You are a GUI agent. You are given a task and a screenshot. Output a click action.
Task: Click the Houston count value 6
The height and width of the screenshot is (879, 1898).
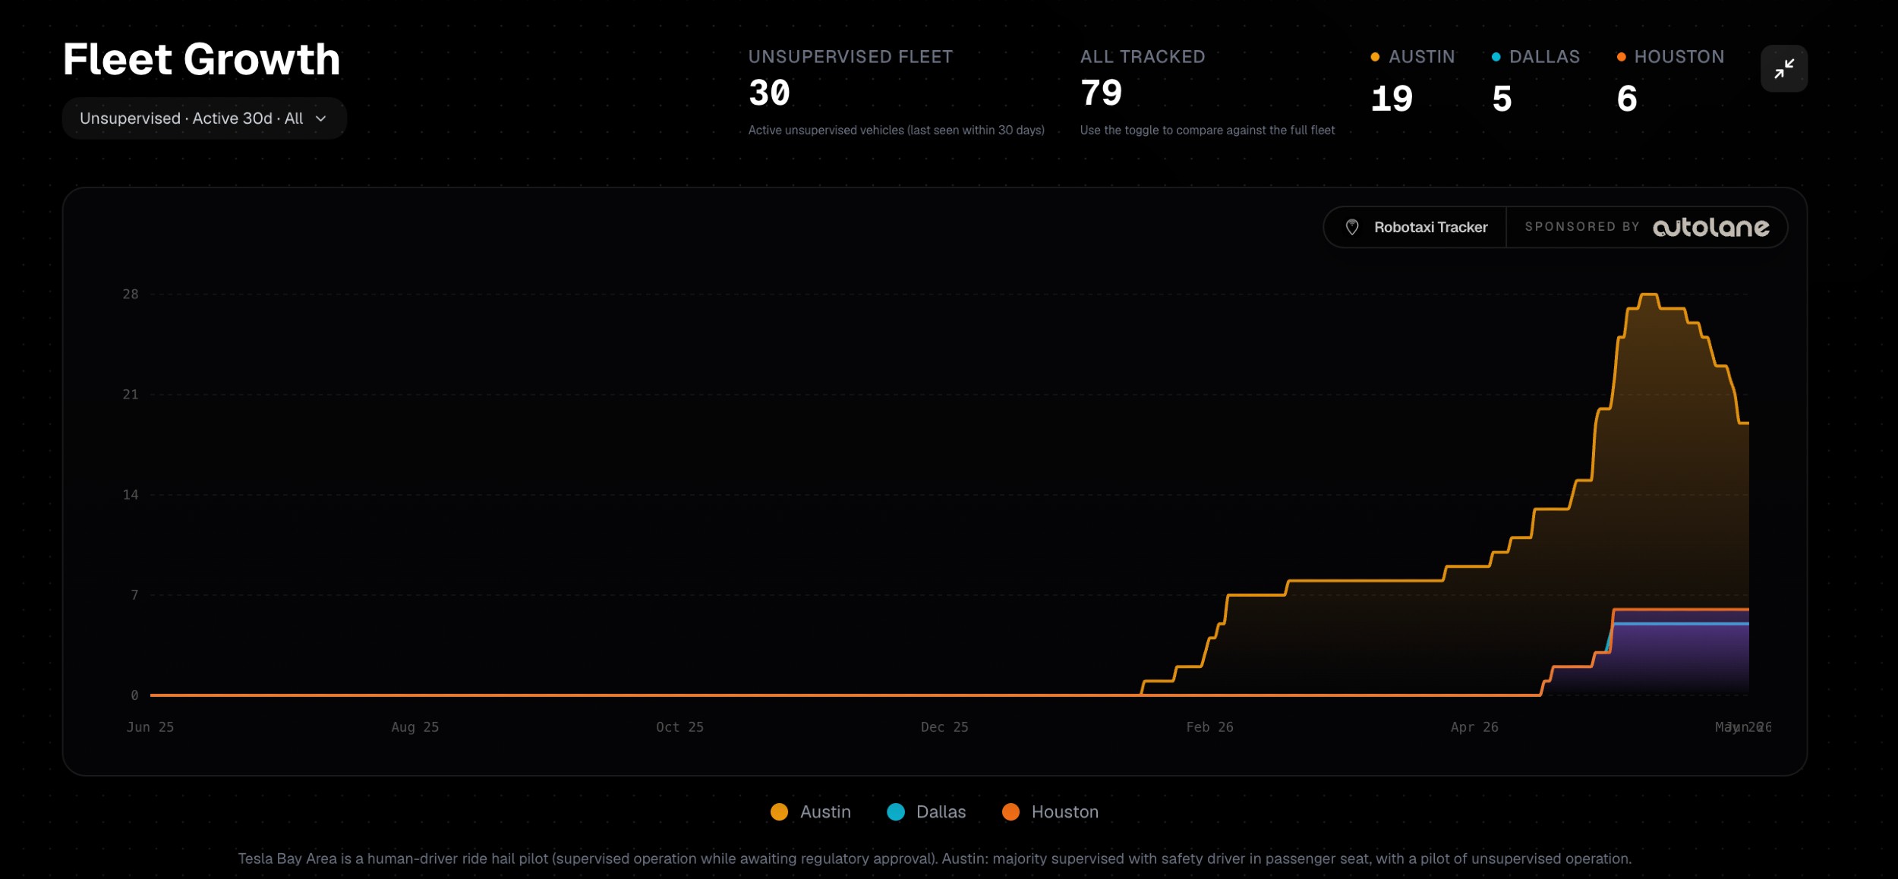coord(1627,99)
